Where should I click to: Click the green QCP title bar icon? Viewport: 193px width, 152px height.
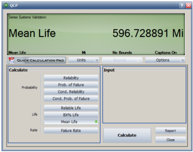(6, 5)
